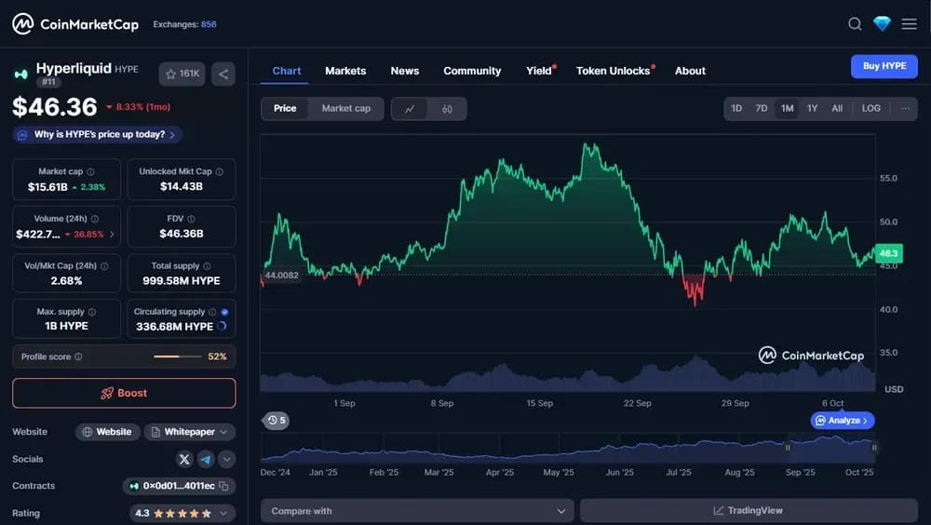931x525 pixels.
Task: Open the X (Twitter) social icon
Action: (184, 459)
